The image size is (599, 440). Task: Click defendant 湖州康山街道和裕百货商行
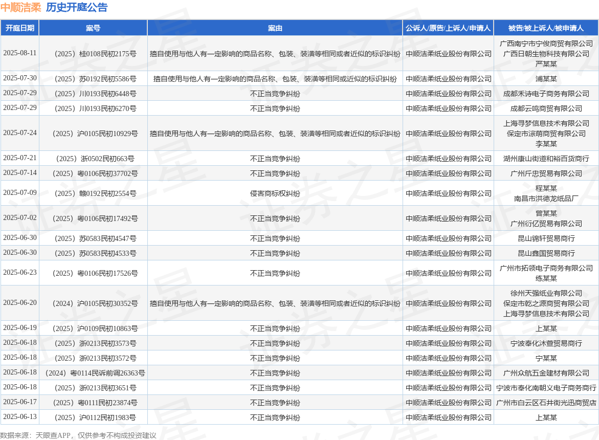click(546, 159)
